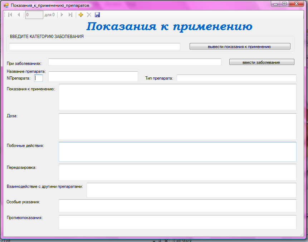Viewport: 308px width, 242px height.
Task: Click 'вывести показания к применению' button
Action: (x=240, y=47)
